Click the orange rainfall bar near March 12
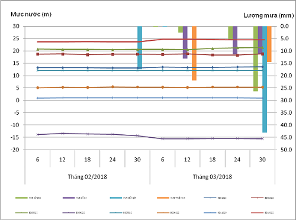The height and width of the screenshot is (220, 296). click(x=194, y=53)
